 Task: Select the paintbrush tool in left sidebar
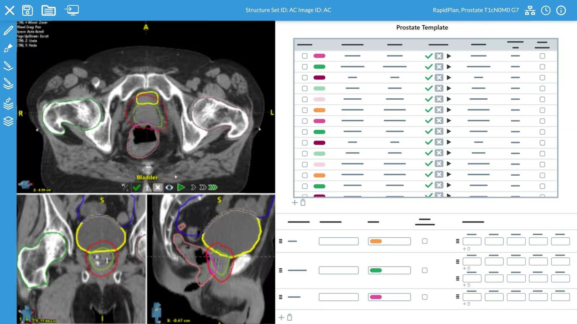pos(8,48)
